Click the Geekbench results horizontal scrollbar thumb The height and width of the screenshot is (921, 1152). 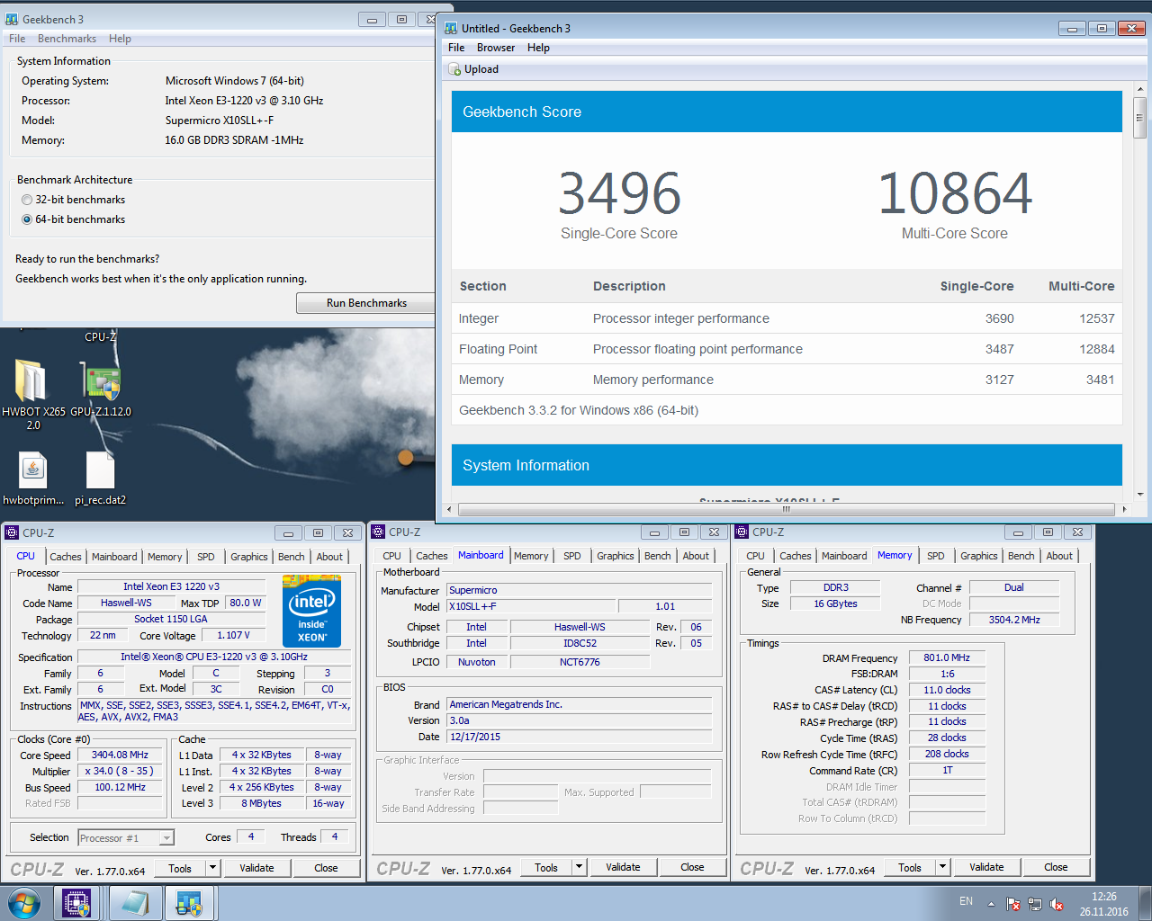click(786, 509)
